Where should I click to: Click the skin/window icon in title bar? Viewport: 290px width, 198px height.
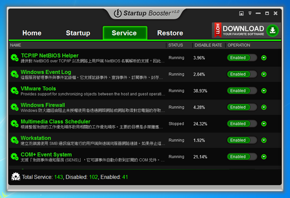[x=241, y=14]
